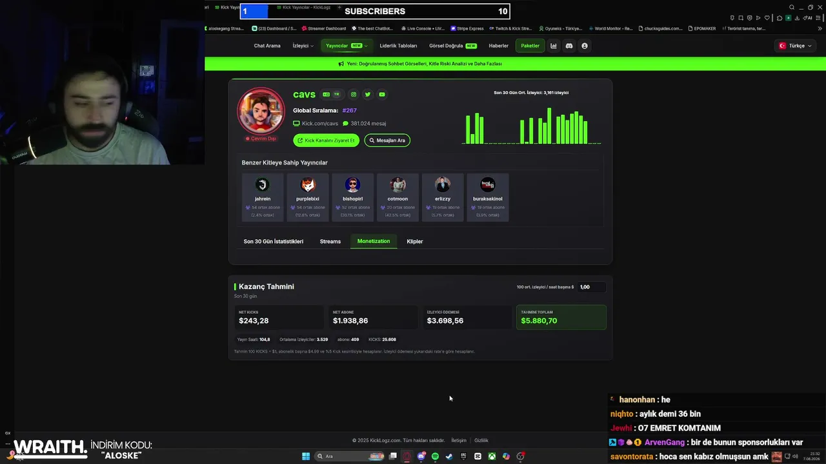Open chucksguides.com bookmark
This screenshot has height=464, width=826.
660,28
